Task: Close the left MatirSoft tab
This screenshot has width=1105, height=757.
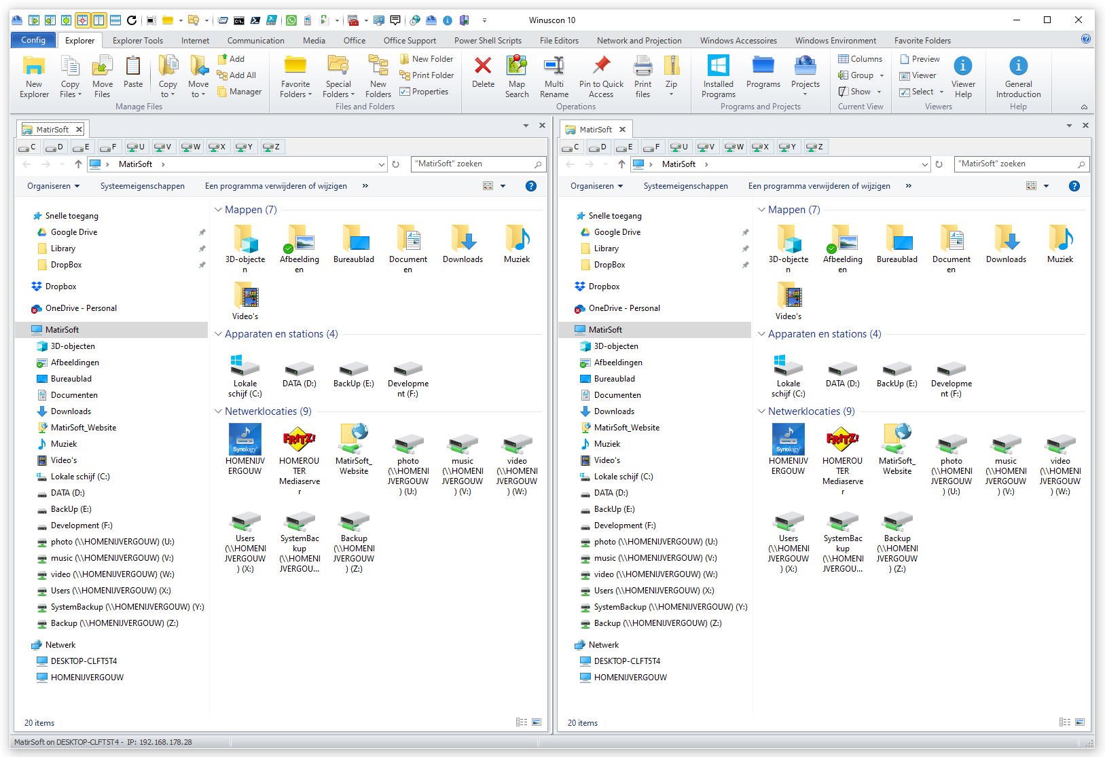Action: (79, 129)
